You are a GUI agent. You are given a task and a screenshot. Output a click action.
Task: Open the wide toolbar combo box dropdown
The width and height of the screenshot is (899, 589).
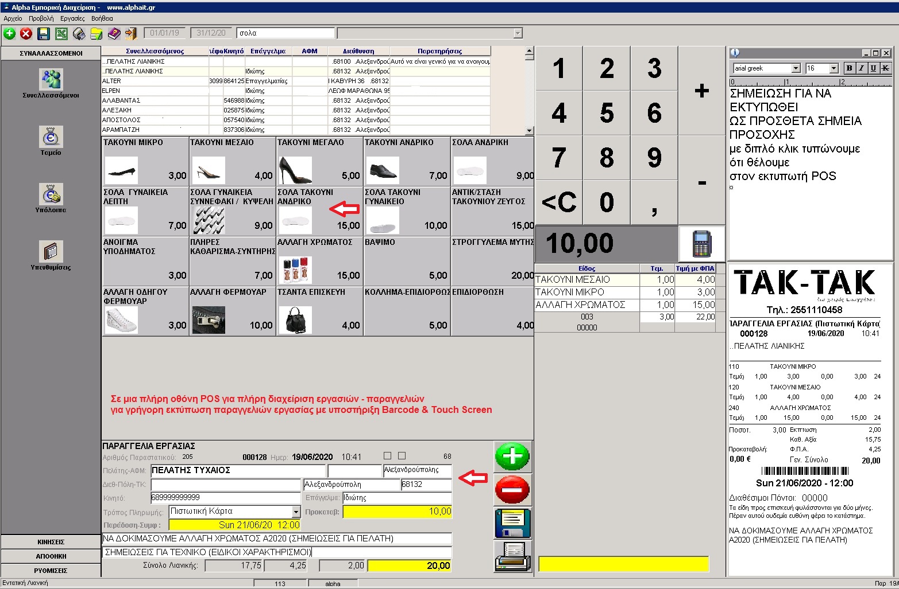(518, 33)
